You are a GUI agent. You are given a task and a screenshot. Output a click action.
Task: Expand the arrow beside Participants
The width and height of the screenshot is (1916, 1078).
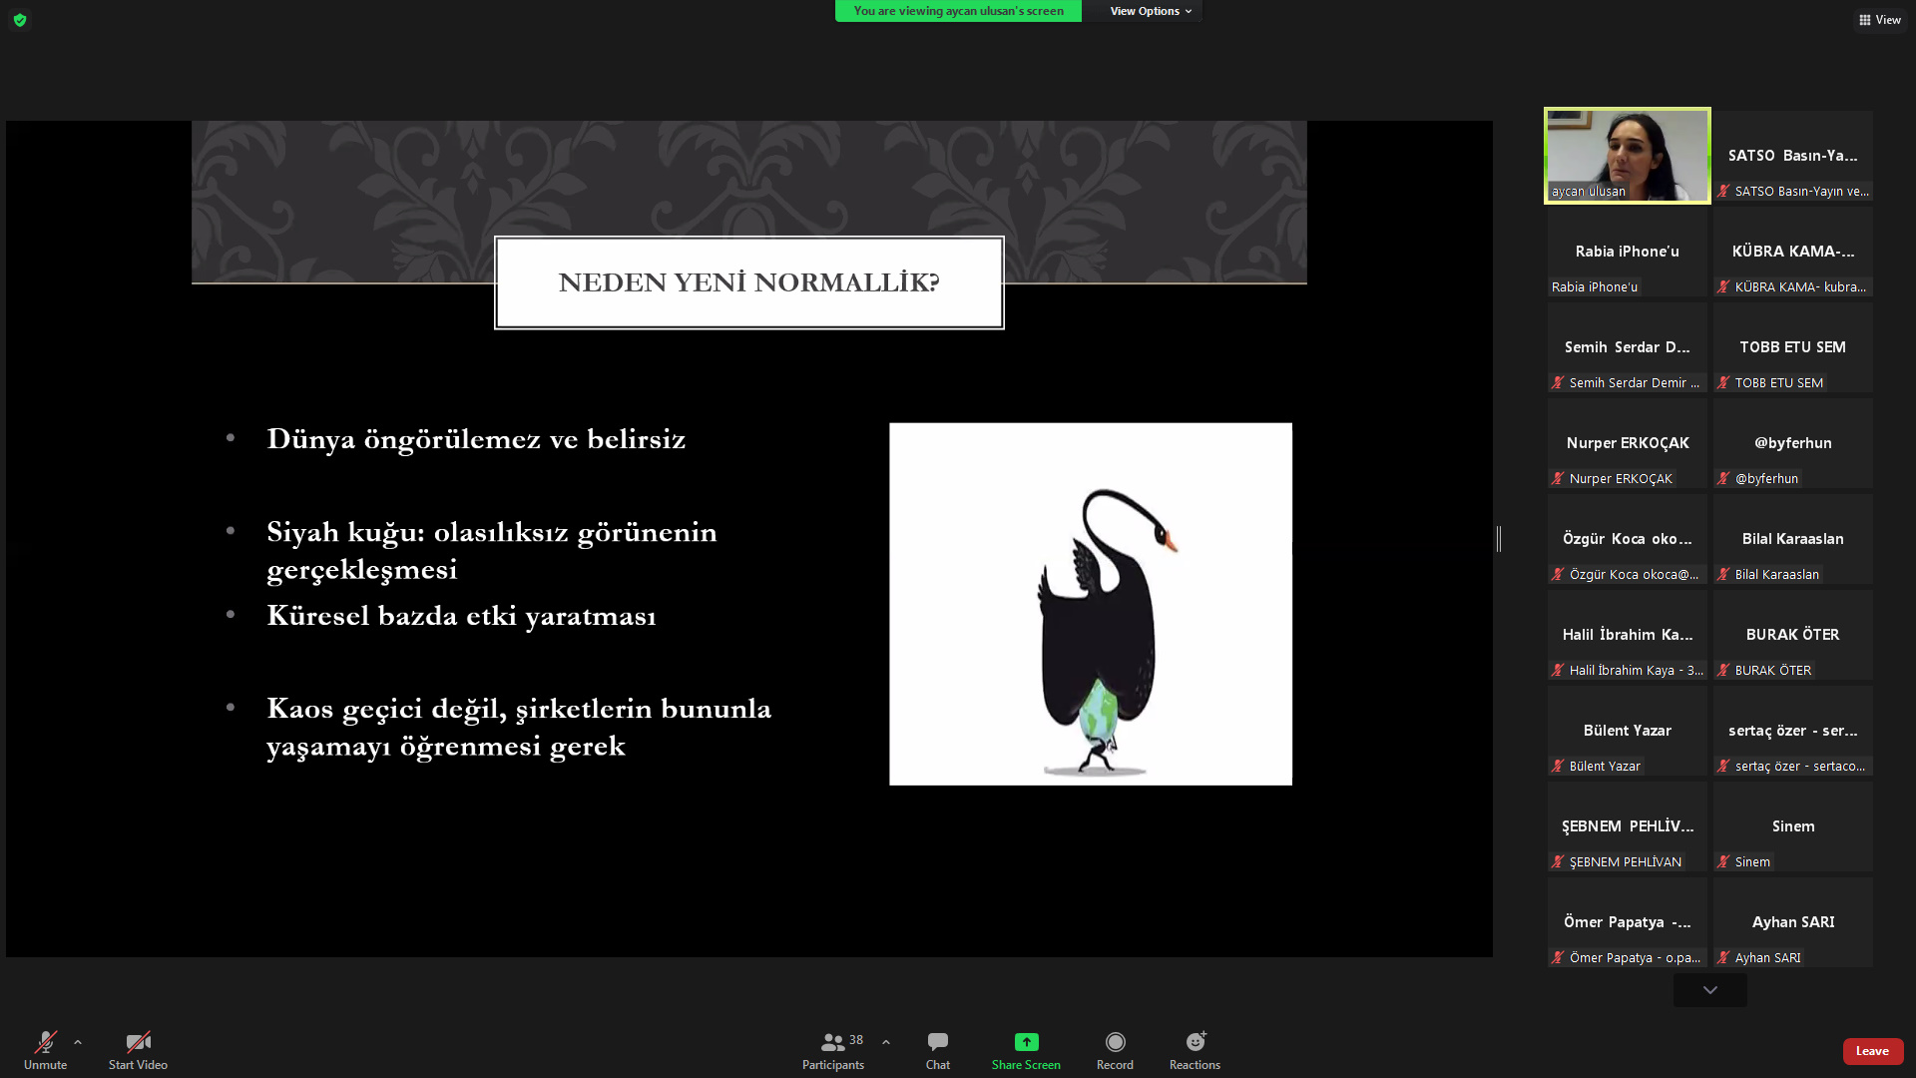click(886, 1042)
